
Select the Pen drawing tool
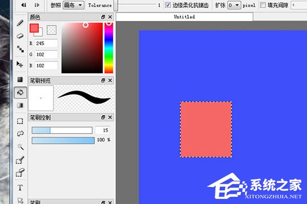pyautogui.click(x=20, y=23)
